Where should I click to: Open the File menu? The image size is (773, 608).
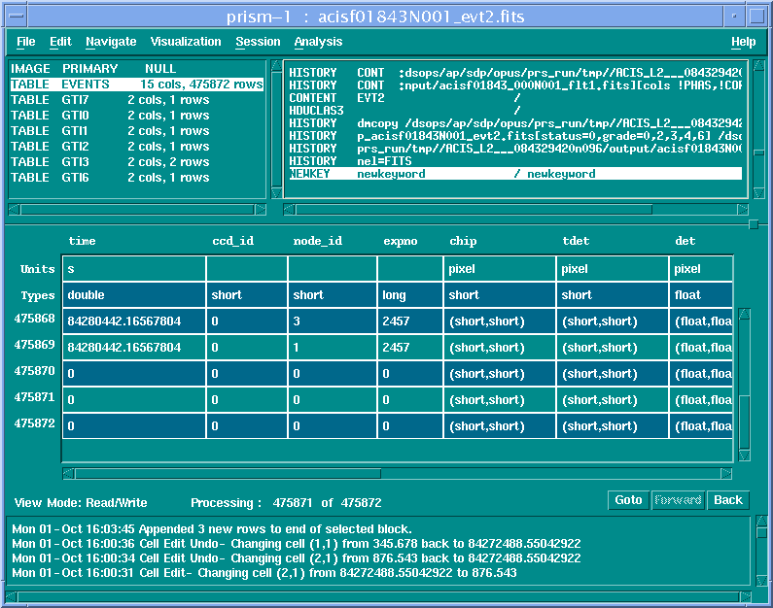(25, 42)
